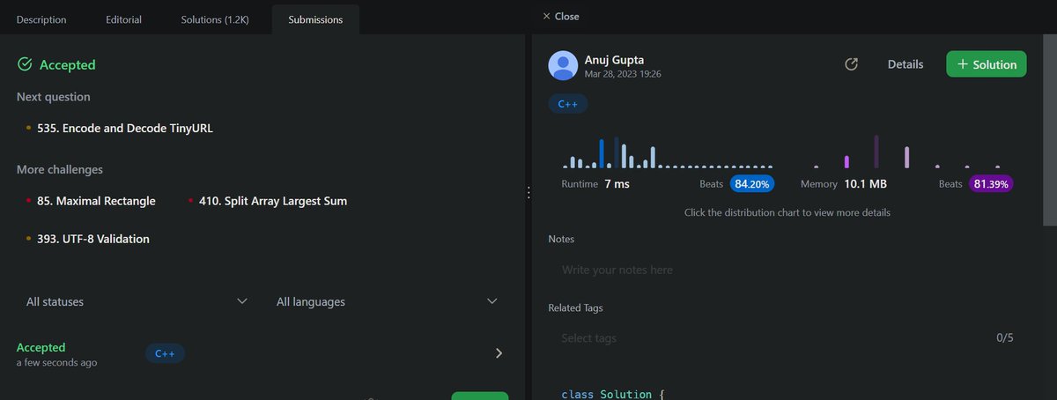This screenshot has height=400, width=1057.
Task: Click into the Write your notes field
Action: 787,270
